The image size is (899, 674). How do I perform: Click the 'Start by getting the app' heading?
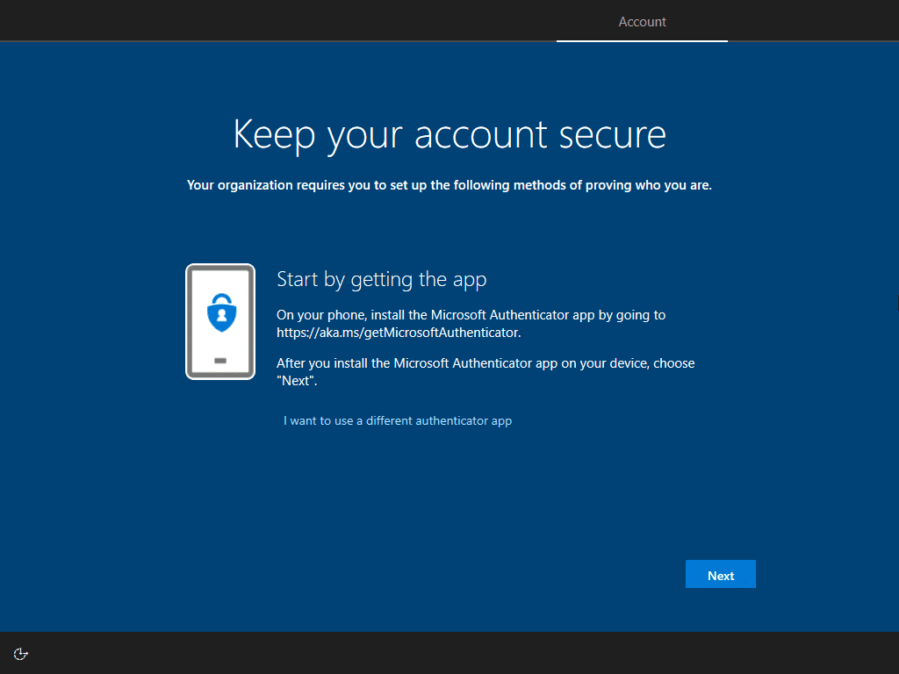pos(381,280)
